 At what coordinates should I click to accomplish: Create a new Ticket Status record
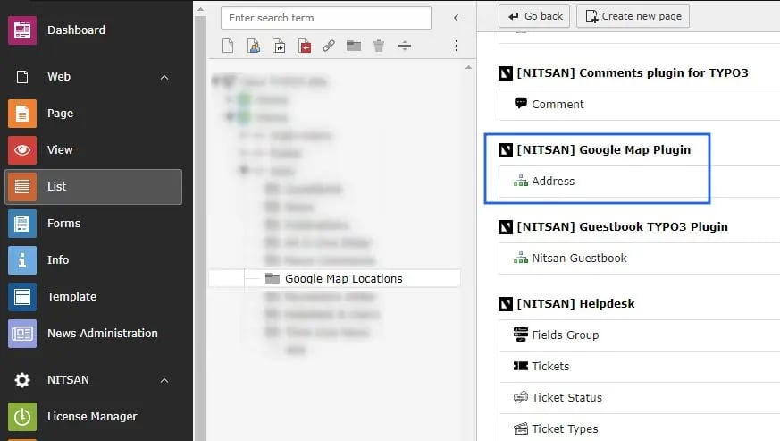566,398
